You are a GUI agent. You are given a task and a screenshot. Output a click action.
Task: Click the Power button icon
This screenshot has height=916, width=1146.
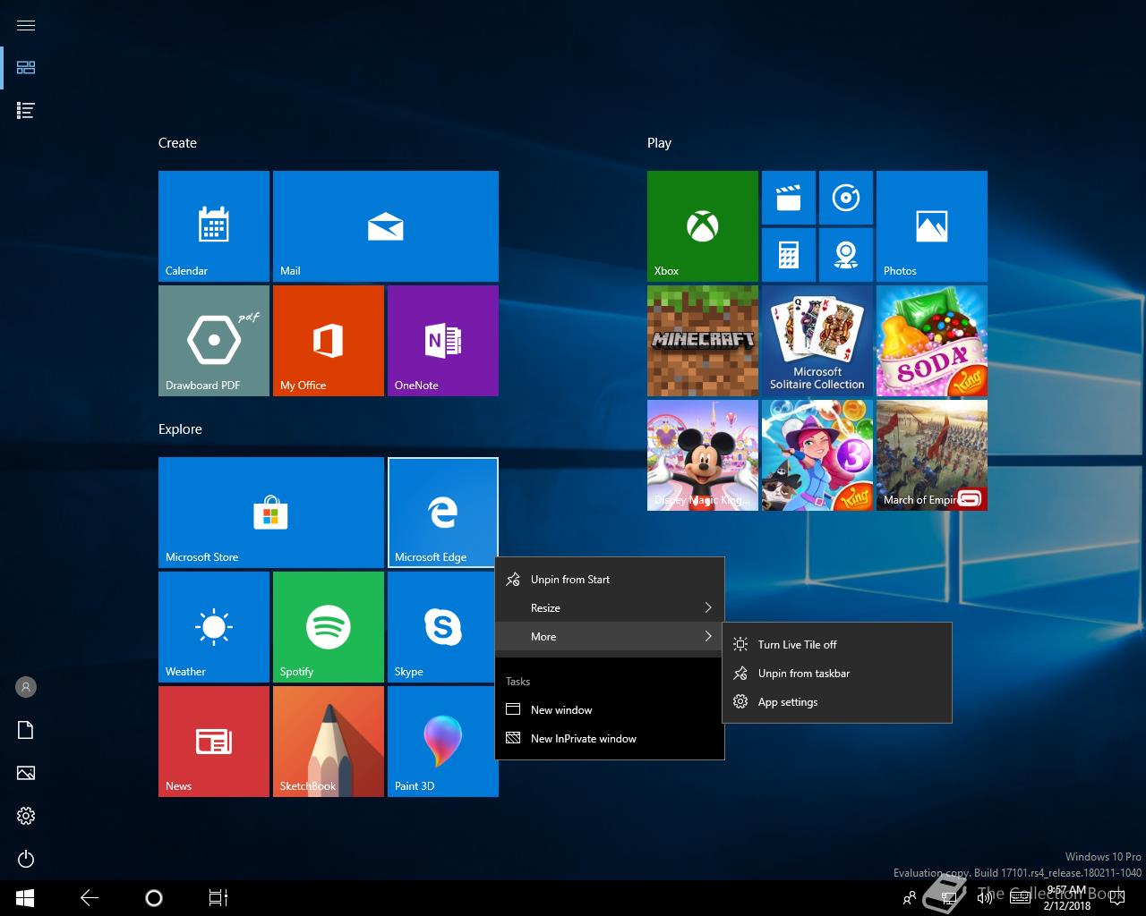point(26,859)
